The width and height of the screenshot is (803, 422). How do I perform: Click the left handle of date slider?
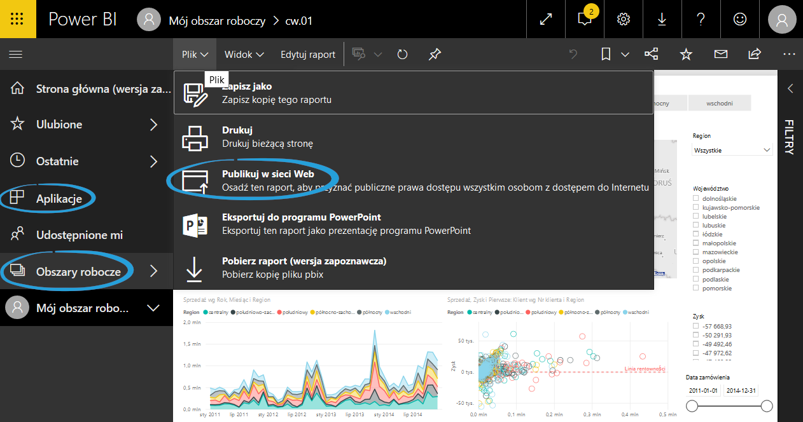(x=692, y=406)
